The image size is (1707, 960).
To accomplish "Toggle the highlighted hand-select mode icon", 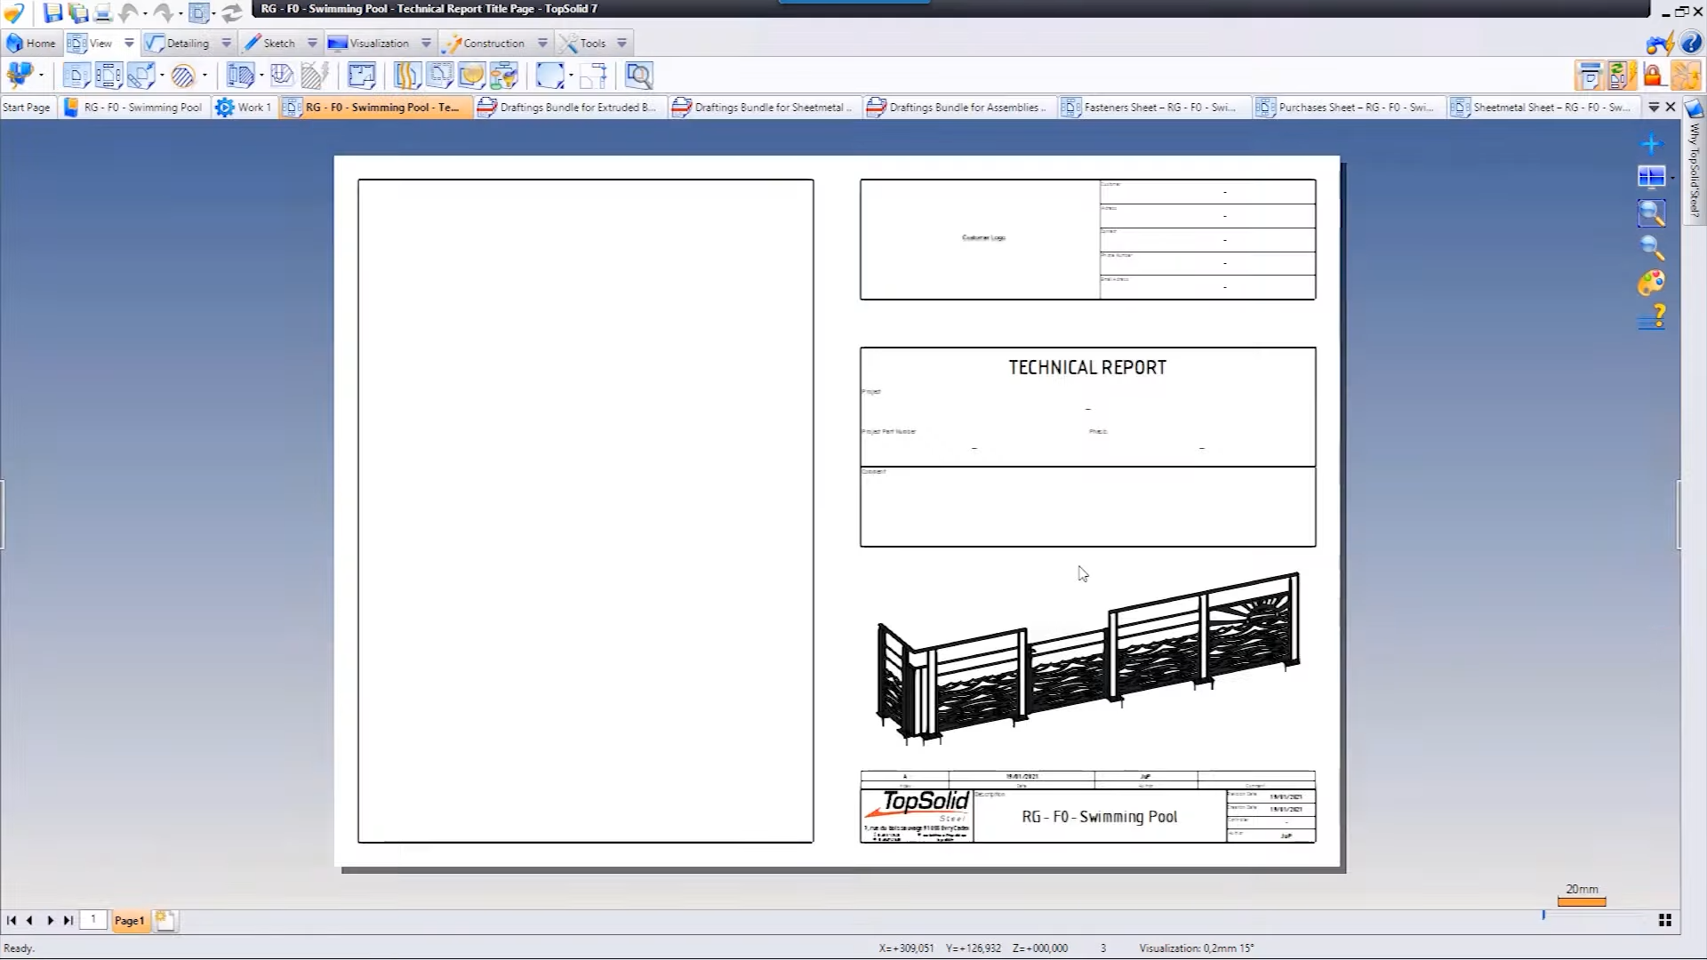I will 1686,76.
